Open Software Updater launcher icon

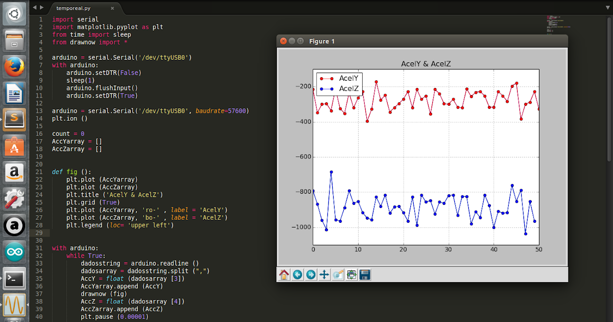coord(14,226)
